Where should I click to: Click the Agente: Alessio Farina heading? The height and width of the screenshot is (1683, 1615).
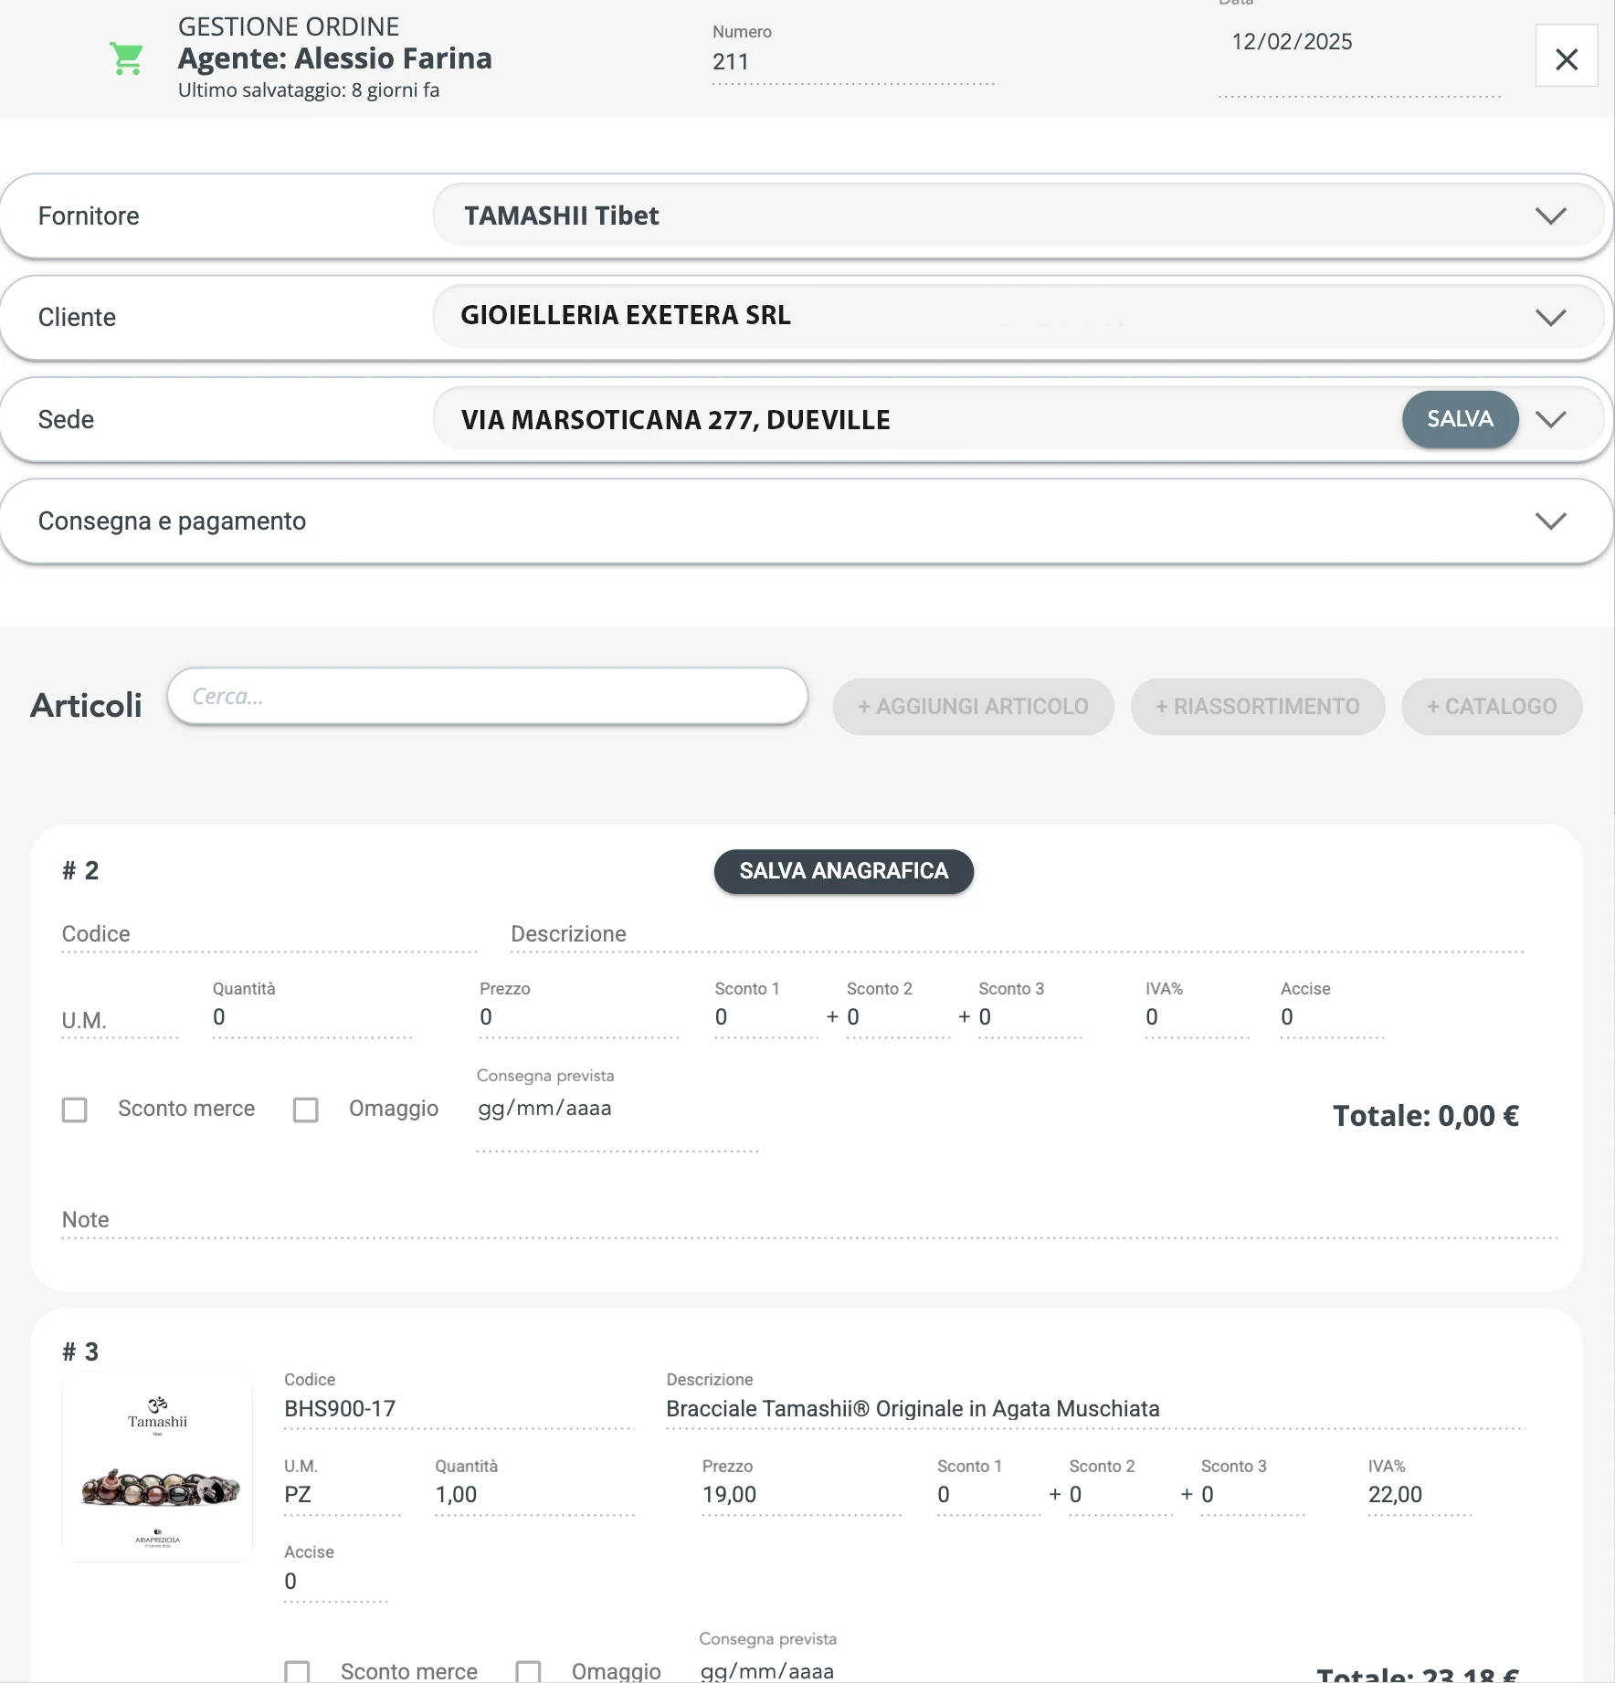click(334, 58)
